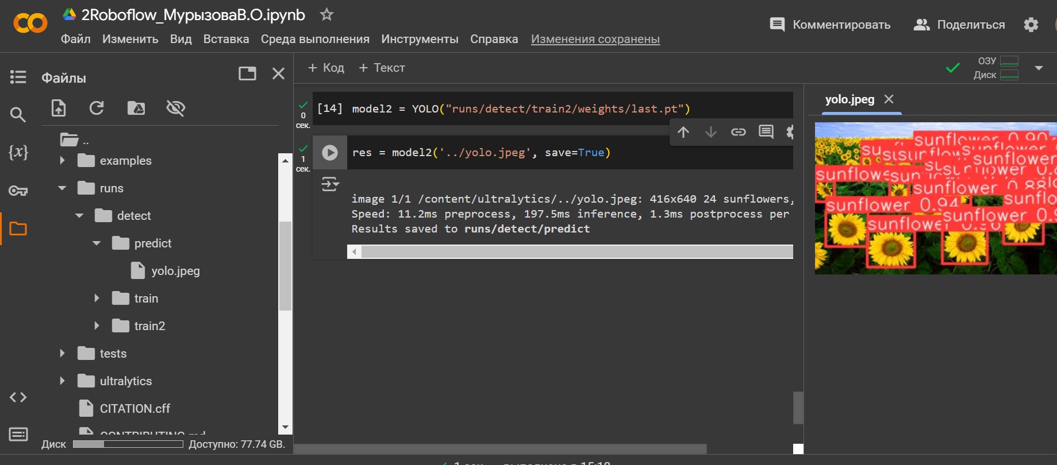
Task: Open the Вид menu
Action: click(x=181, y=39)
